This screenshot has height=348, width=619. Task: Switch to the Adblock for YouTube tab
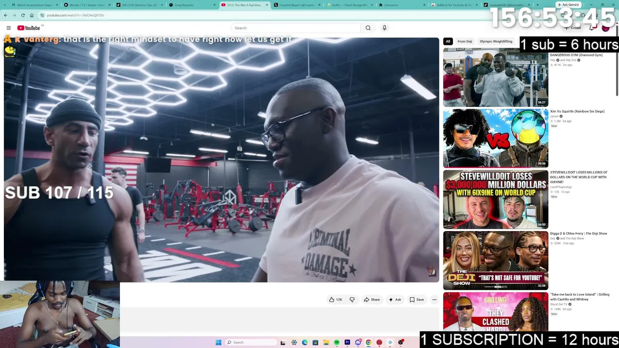click(454, 5)
